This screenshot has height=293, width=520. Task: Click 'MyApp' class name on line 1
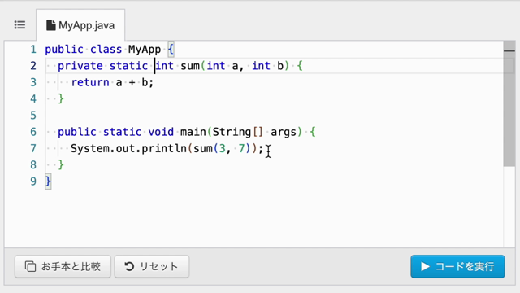click(145, 50)
